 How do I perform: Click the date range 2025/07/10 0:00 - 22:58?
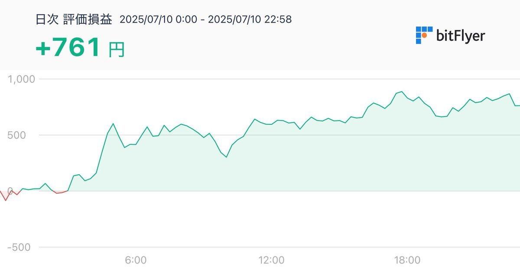[x=205, y=19]
